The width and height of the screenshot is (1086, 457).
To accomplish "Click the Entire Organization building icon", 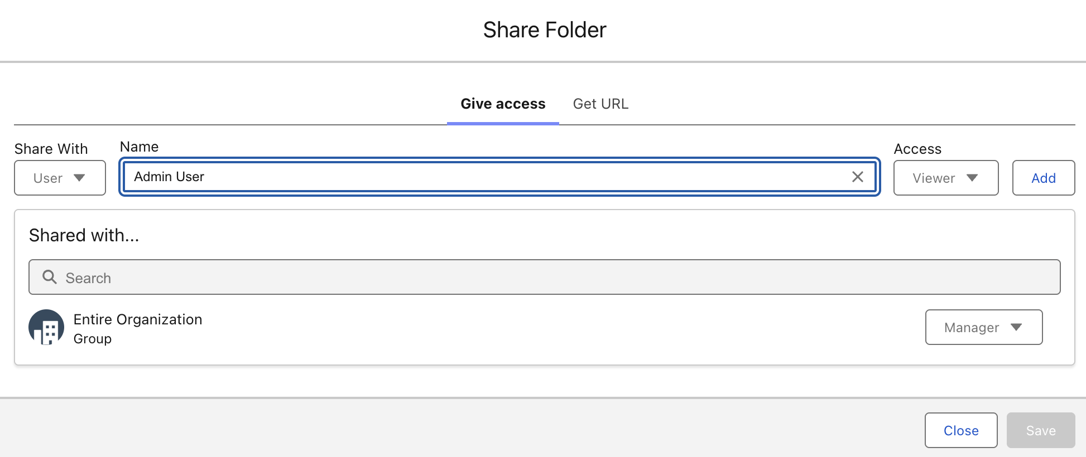I will pos(46,327).
